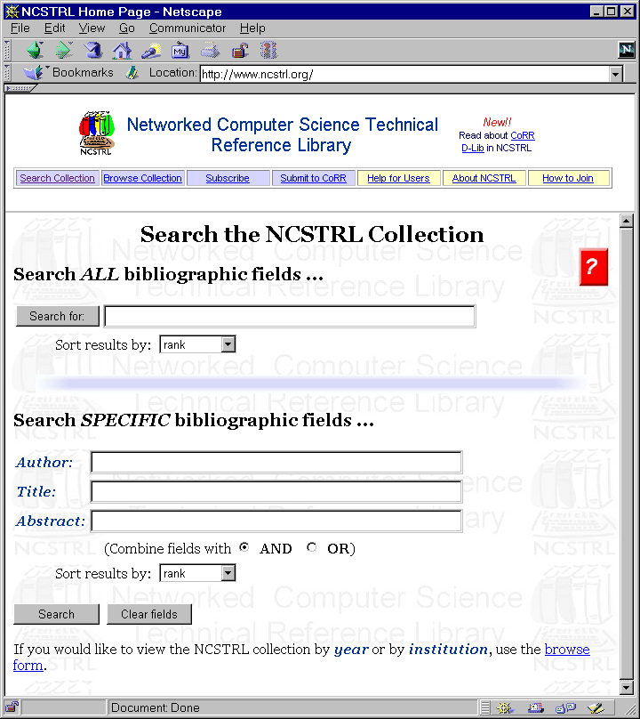Viewport: 640px width, 719px height.
Task: Collapse the navigation toolbar grip
Action: click(7, 51)
